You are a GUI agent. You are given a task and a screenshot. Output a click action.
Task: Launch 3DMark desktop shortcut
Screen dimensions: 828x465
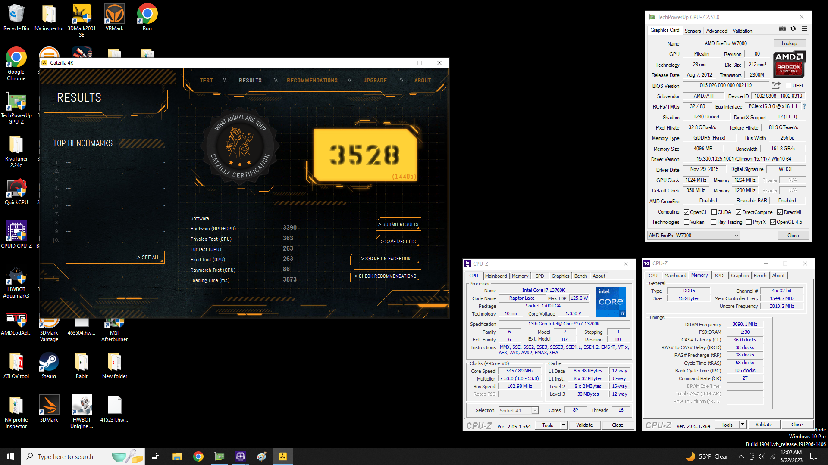49,409
